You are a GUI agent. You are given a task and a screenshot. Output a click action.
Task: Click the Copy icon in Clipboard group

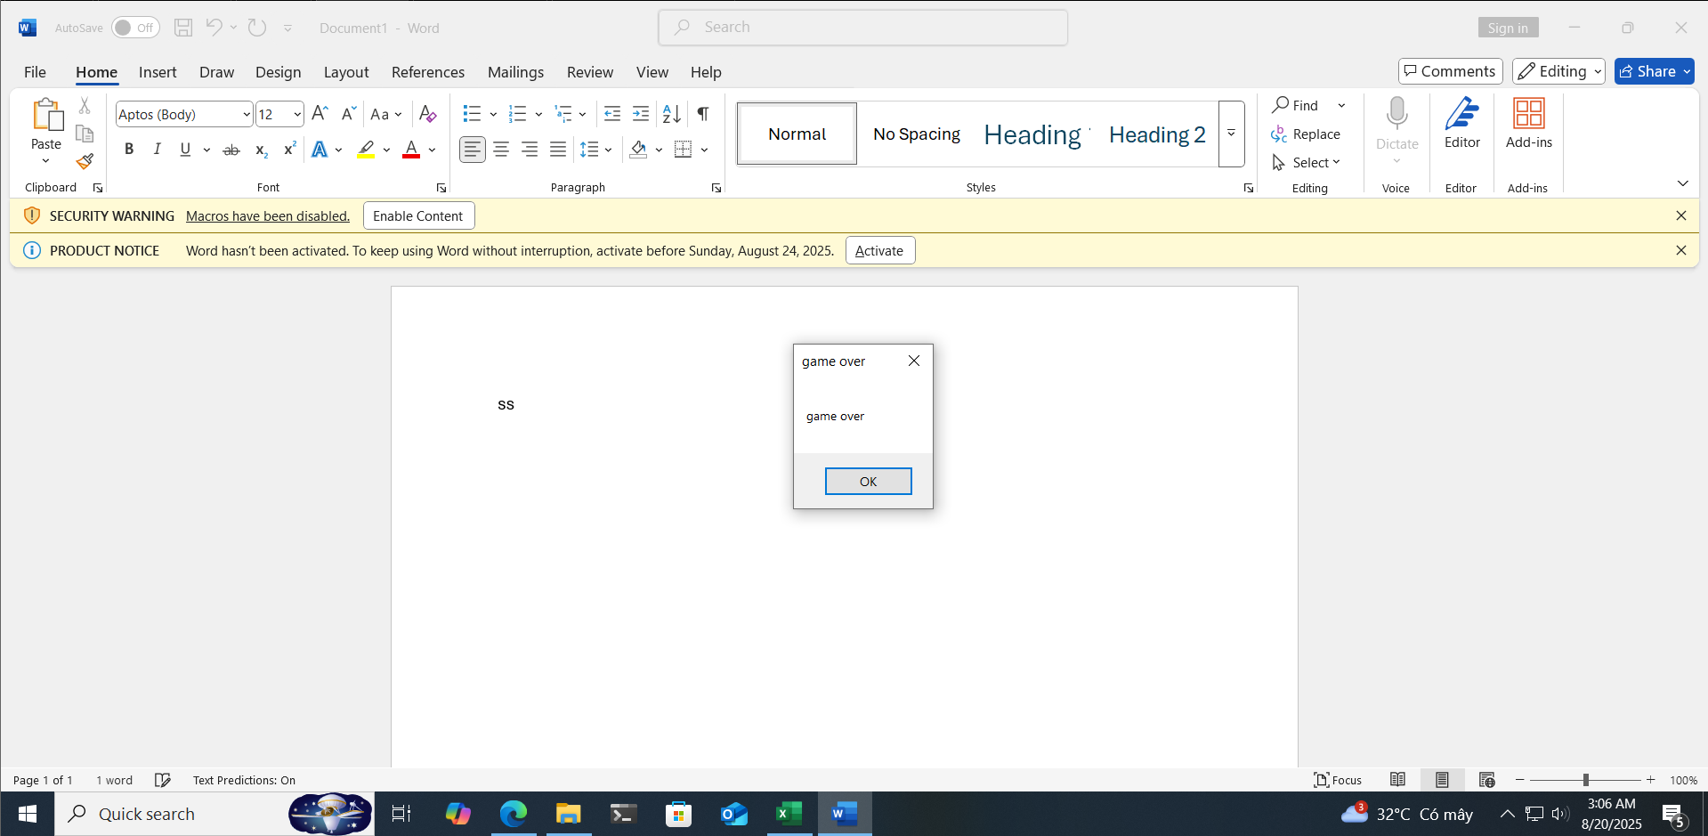85,134
